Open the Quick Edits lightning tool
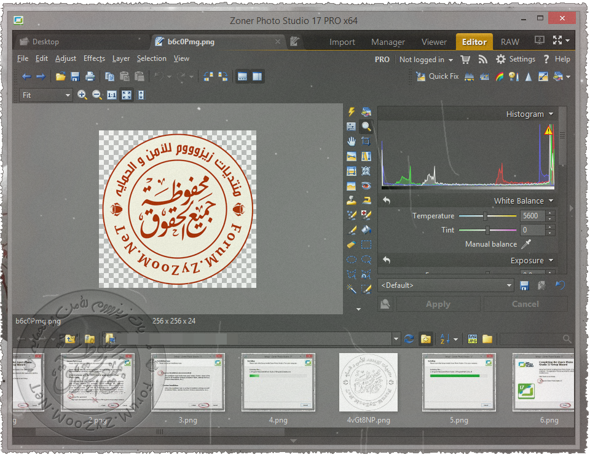The height and width of the screenshot is (457, 590). 352,112
